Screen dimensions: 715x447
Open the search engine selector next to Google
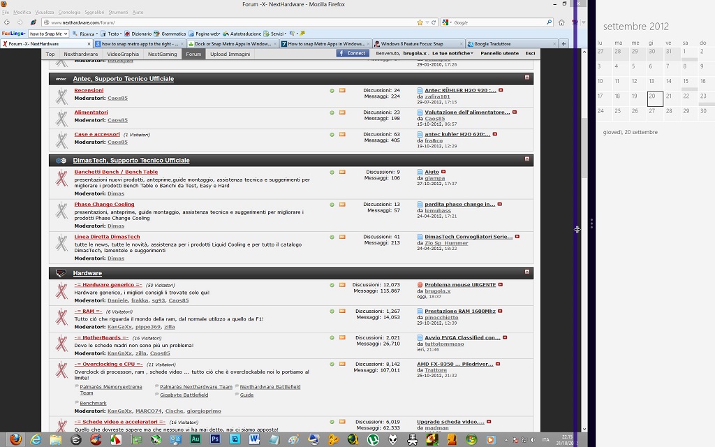click(447, 22)
